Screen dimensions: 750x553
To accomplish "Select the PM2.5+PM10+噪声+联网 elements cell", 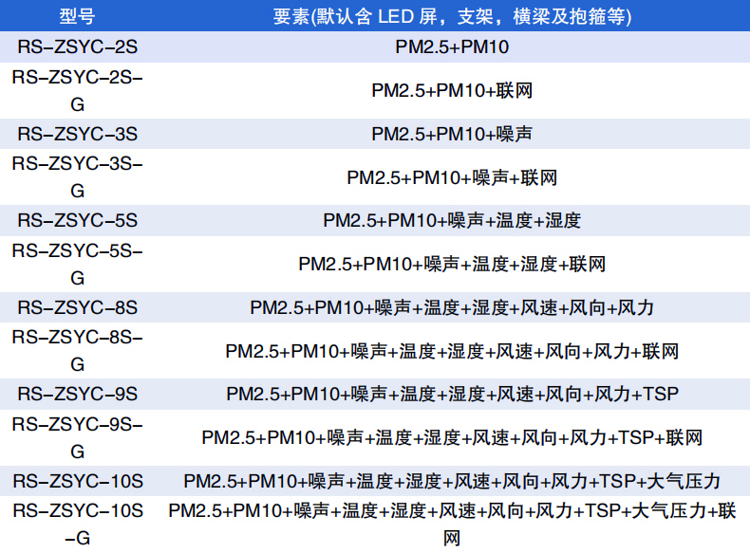I will (x=452, y=177).
